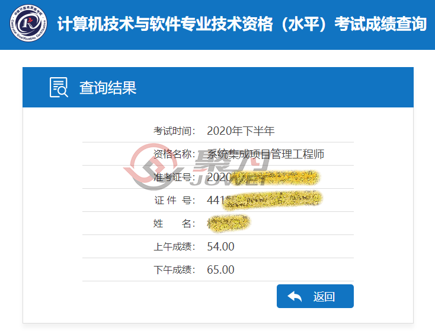This screenshot has width=435, height=333.
Task: Click the morning score 54.00
Action: (x=220, y=246)
